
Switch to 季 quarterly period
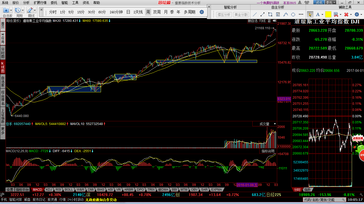coord(172,12)
